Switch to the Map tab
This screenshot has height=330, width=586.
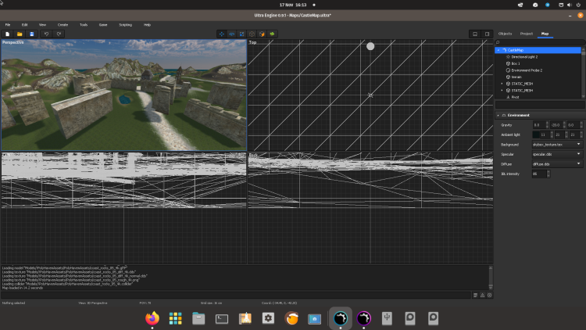click(x=545, y=34)
